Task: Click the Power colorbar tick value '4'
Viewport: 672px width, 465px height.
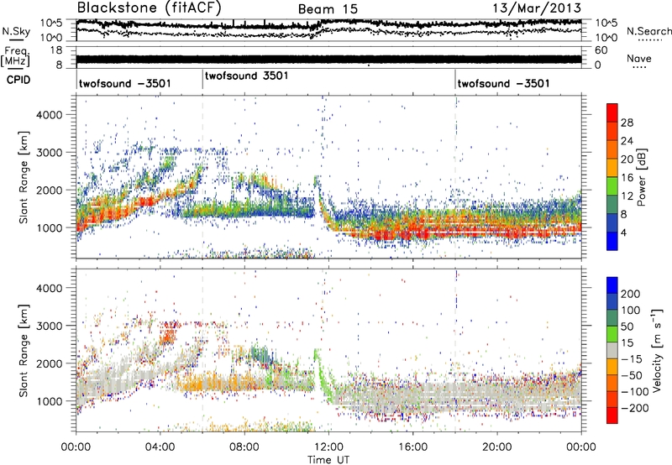Action: pos(623,232)
